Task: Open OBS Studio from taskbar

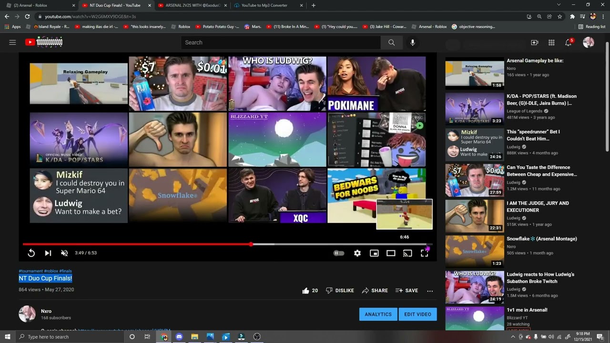Action: 257,337
